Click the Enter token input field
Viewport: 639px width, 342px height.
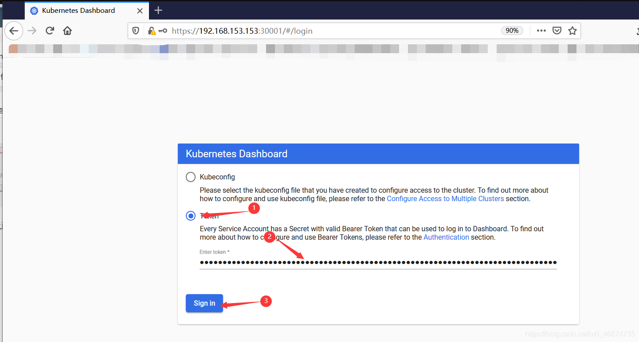pos(378,262)
